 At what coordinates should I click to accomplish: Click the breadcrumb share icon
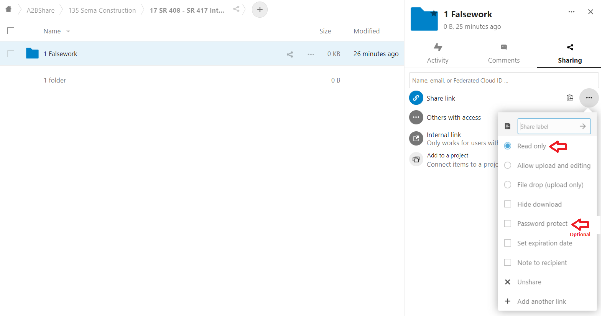point(236,9)
